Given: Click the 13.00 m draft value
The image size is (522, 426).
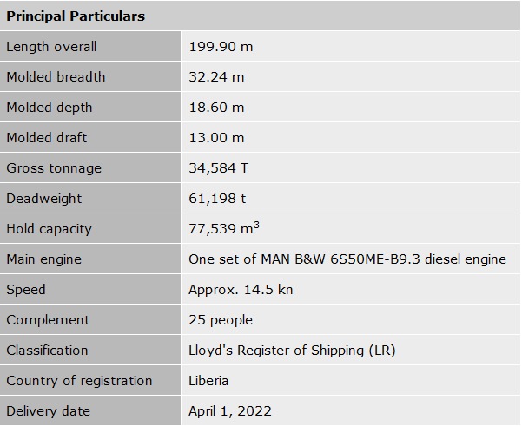Looking at the screenshot, I should coord(216,138).
